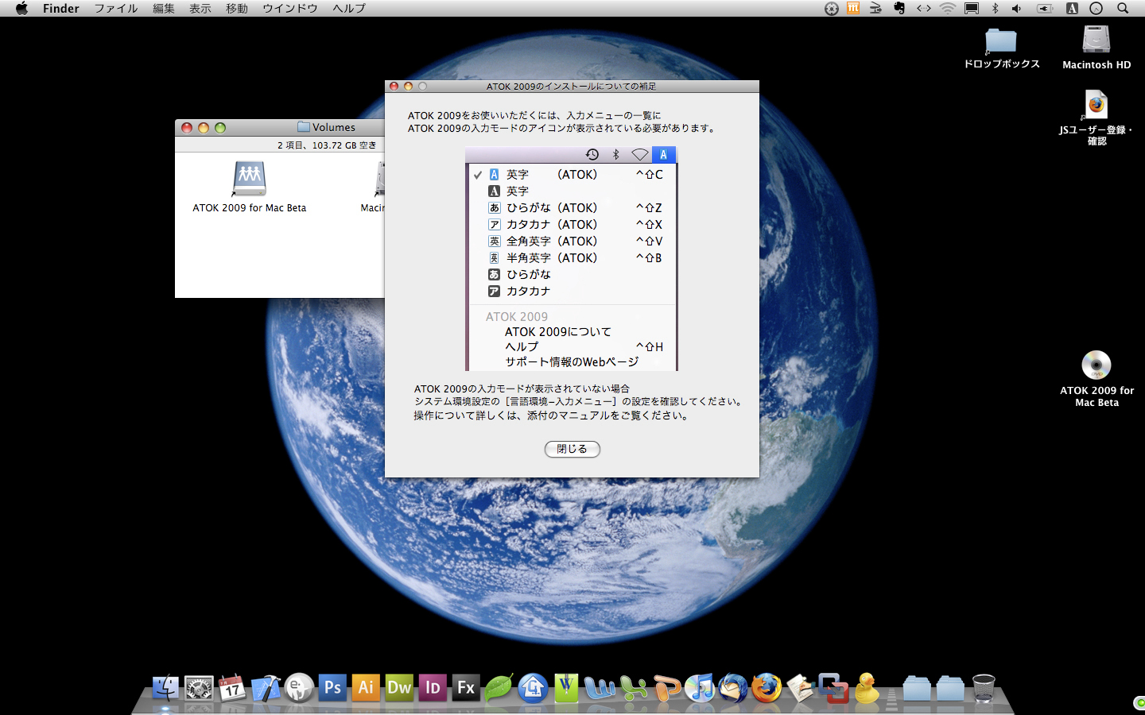Open Cyberduck from the Dock
1145x715 pixels.
click(867, 688)
